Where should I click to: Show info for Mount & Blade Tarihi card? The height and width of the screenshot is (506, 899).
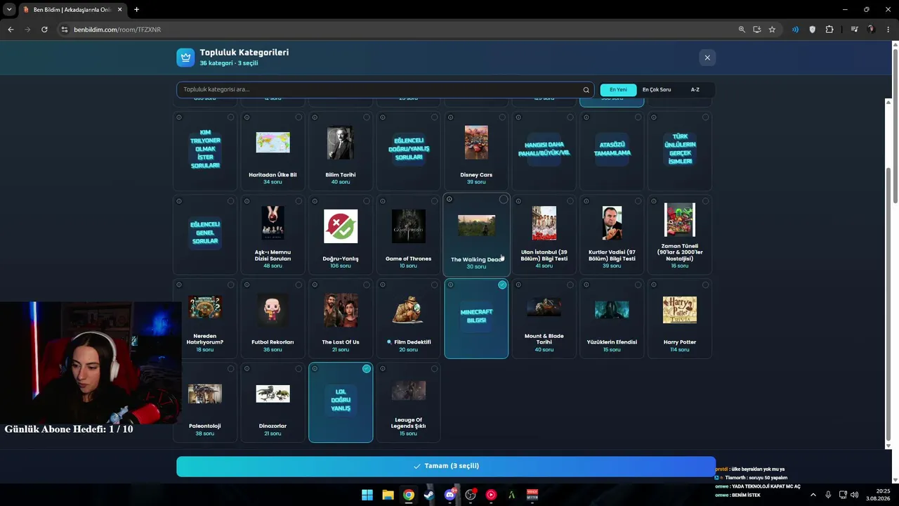point(518,285)
